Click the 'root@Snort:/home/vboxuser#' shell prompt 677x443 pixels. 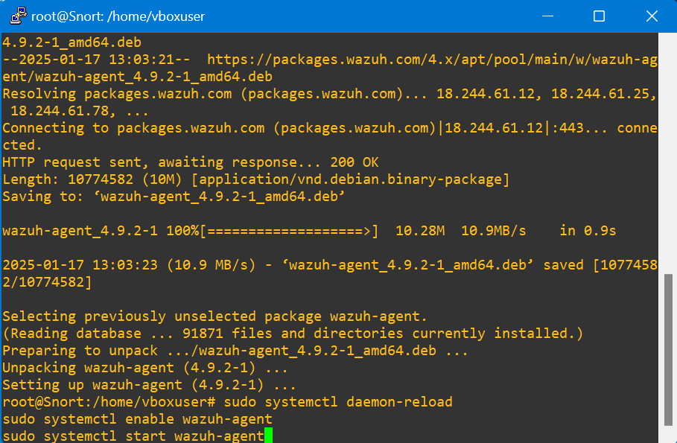(x=109, y=402)
